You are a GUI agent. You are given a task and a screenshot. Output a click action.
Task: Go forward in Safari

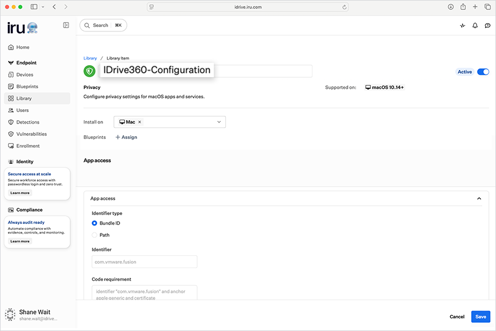pos(66,7)
